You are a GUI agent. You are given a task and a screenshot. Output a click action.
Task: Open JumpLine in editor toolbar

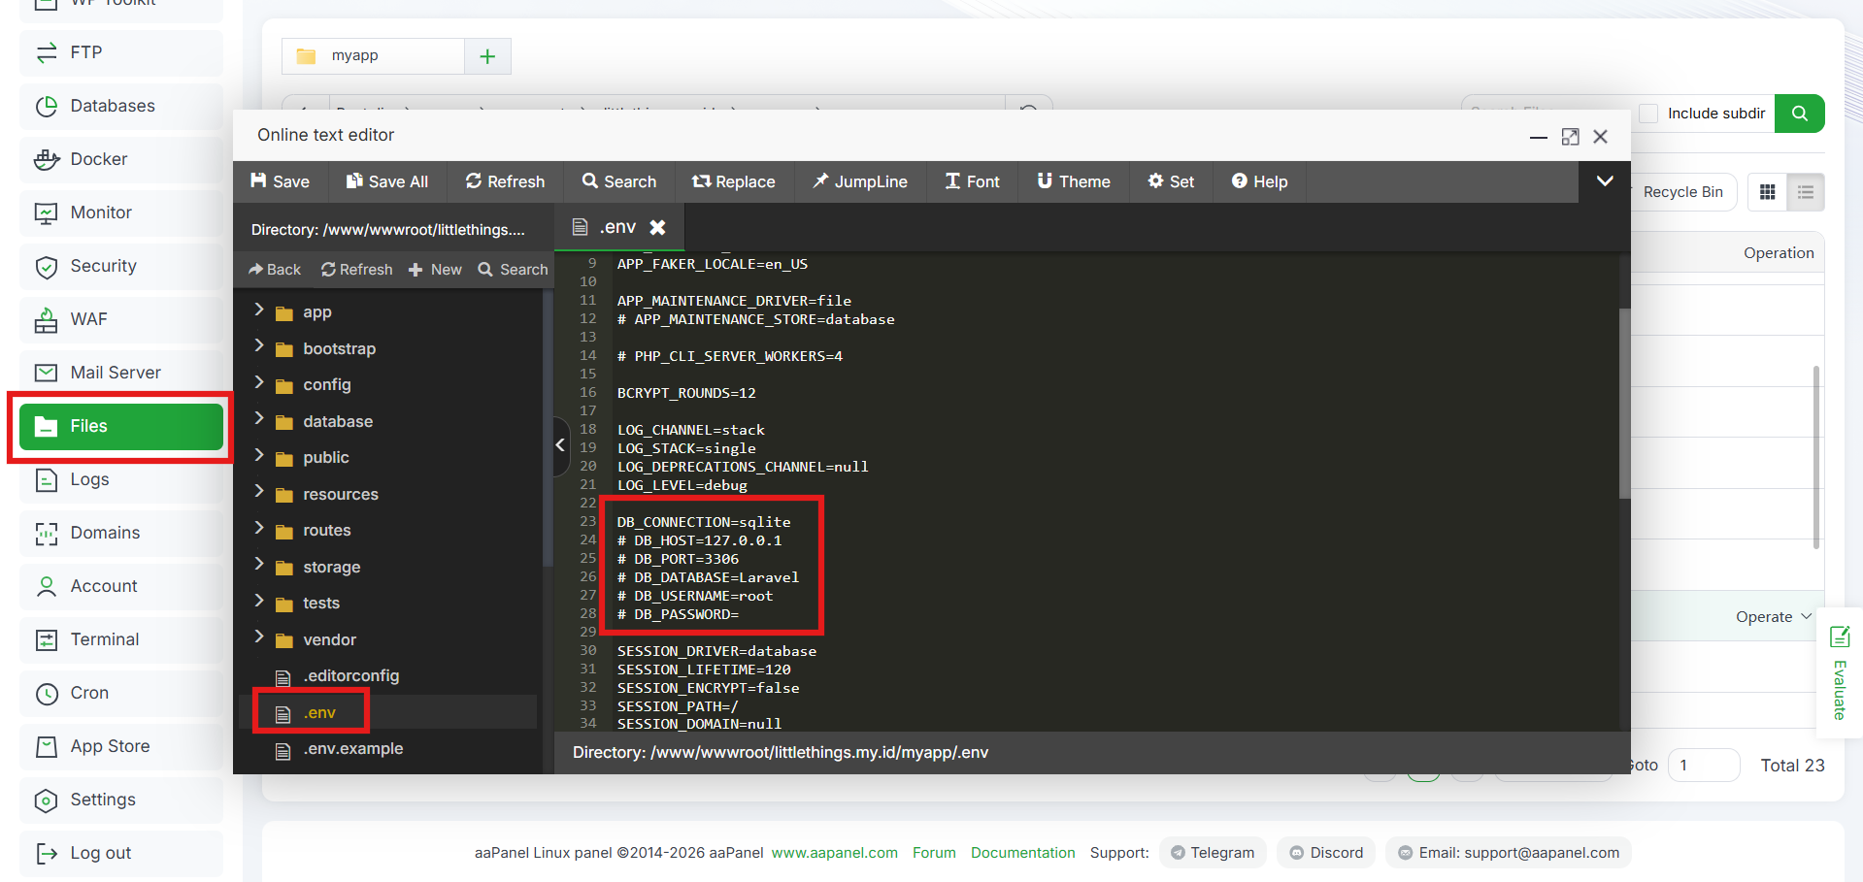click(x=860, y=181)
